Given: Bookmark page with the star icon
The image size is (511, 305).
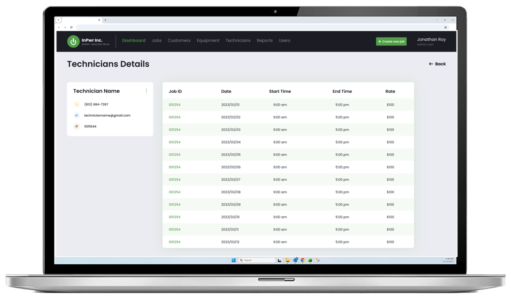Looking at the screenshot, I should click(x=445, y=28).
